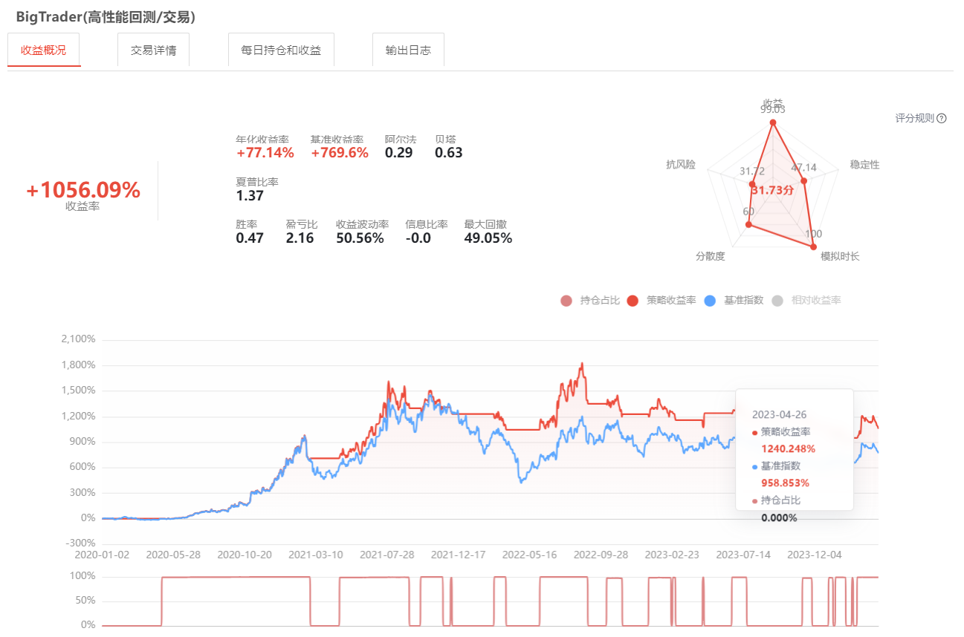
Task: Click the 2023-04-26 tooltip box
Action: (794, 449)
